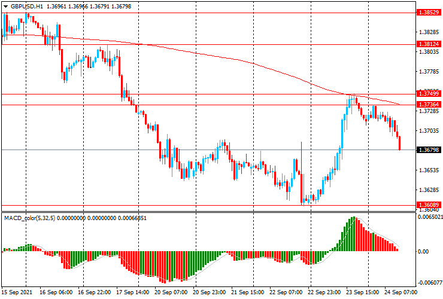Select the MACD zero level 0.00 label
443x299 pixels.
[x=423, y=251]
